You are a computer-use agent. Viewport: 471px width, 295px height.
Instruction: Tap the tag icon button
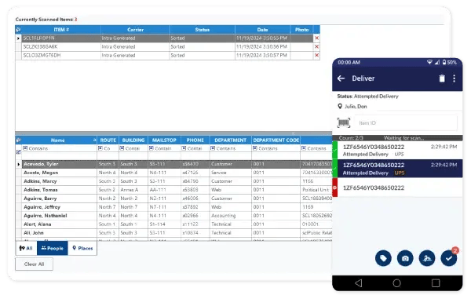click(383, 258)
